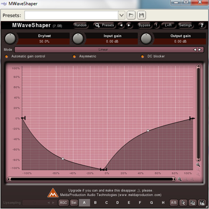Image resolution: width=209 pixels, height=209 pixels.
Task: Go to the next preset arrow
Action: pyautogui.click(x=129, y=25)
